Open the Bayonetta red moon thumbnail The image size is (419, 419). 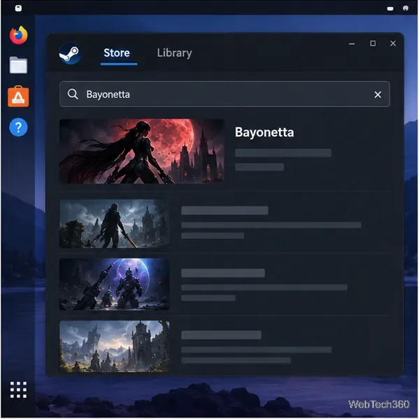(x=141, y=151)
